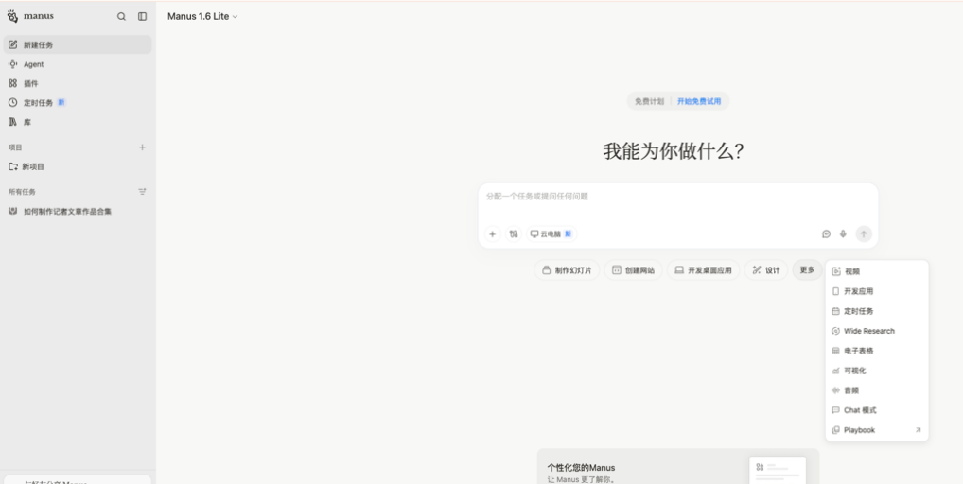Collapse the 更多 dropdown

(x=807, y=270)
